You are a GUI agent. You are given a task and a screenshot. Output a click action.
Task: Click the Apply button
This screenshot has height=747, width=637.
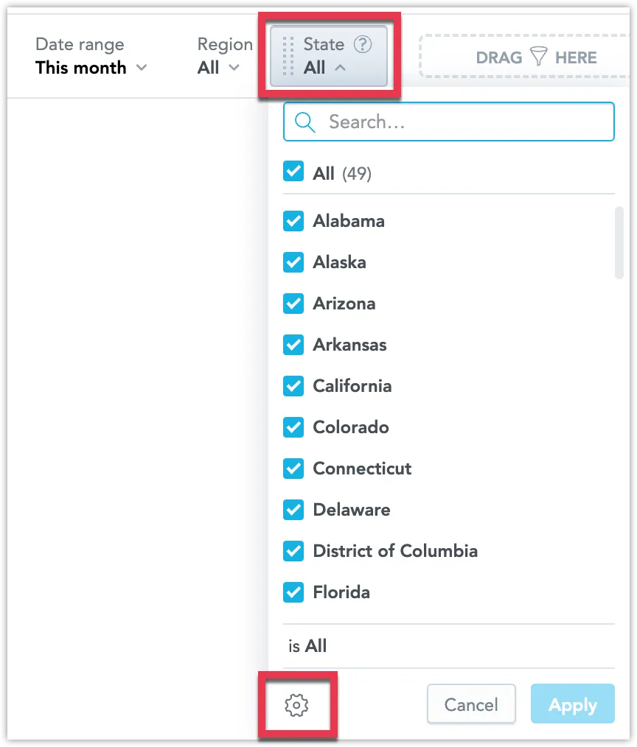(573, 704)
